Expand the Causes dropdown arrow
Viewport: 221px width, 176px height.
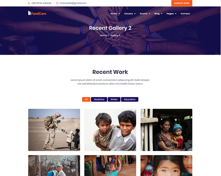(135, 14)
